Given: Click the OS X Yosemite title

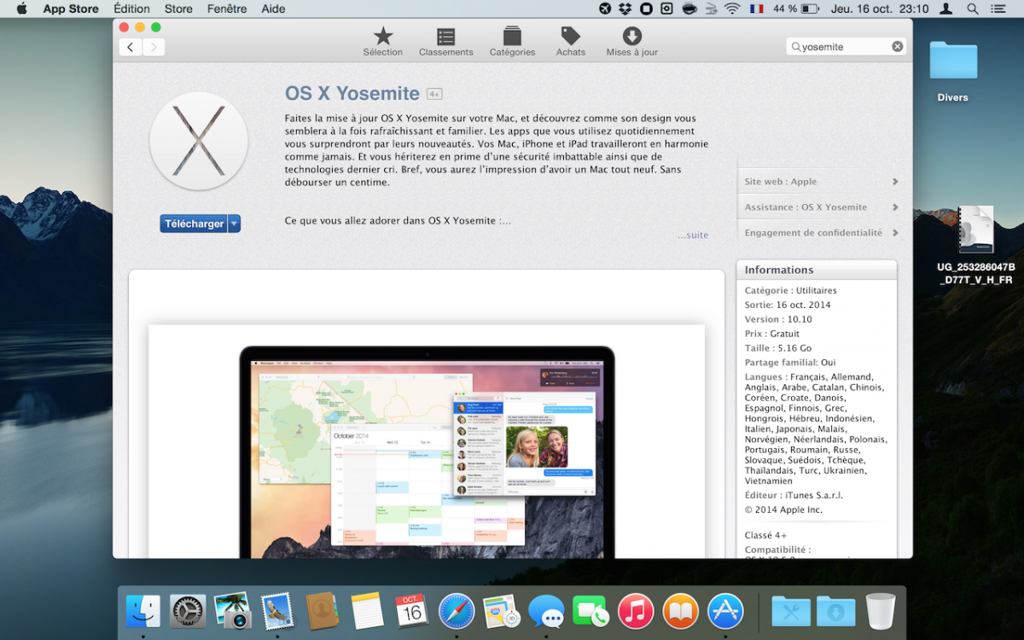Looking at the screenshot, I should tap(352, 93).
